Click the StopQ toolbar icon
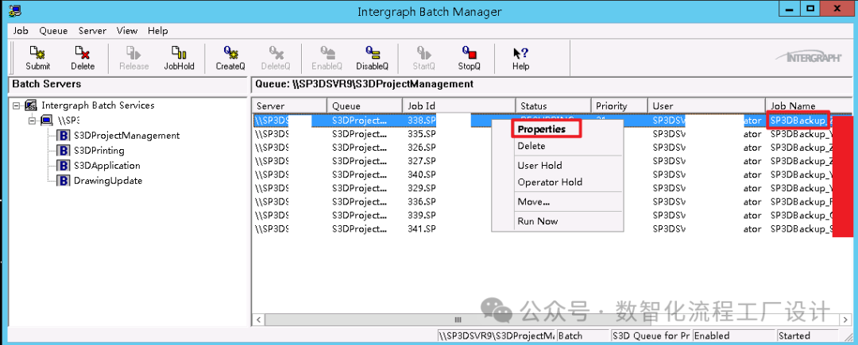This screenshot has height=345, width=858. pos(469,53)
